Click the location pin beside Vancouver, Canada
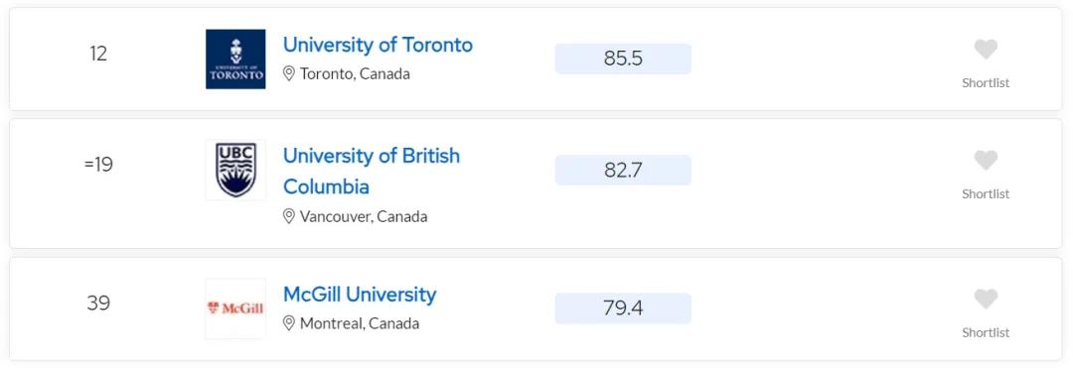The height and width of the screenshot is (368, 1073). click(289, 216)
